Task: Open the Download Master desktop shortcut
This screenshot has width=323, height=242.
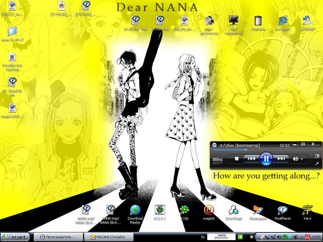Action: pyautogui.click(x=135, y=214)
